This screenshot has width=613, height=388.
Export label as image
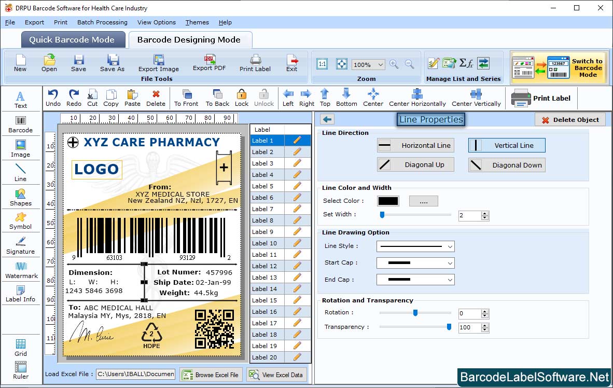158,63
